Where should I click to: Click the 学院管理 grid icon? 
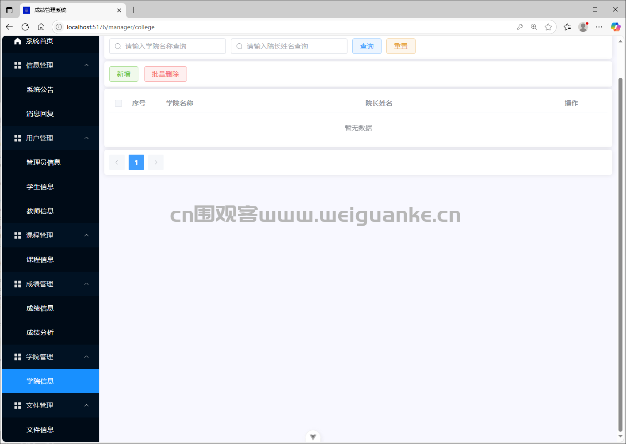pos(18,357)
